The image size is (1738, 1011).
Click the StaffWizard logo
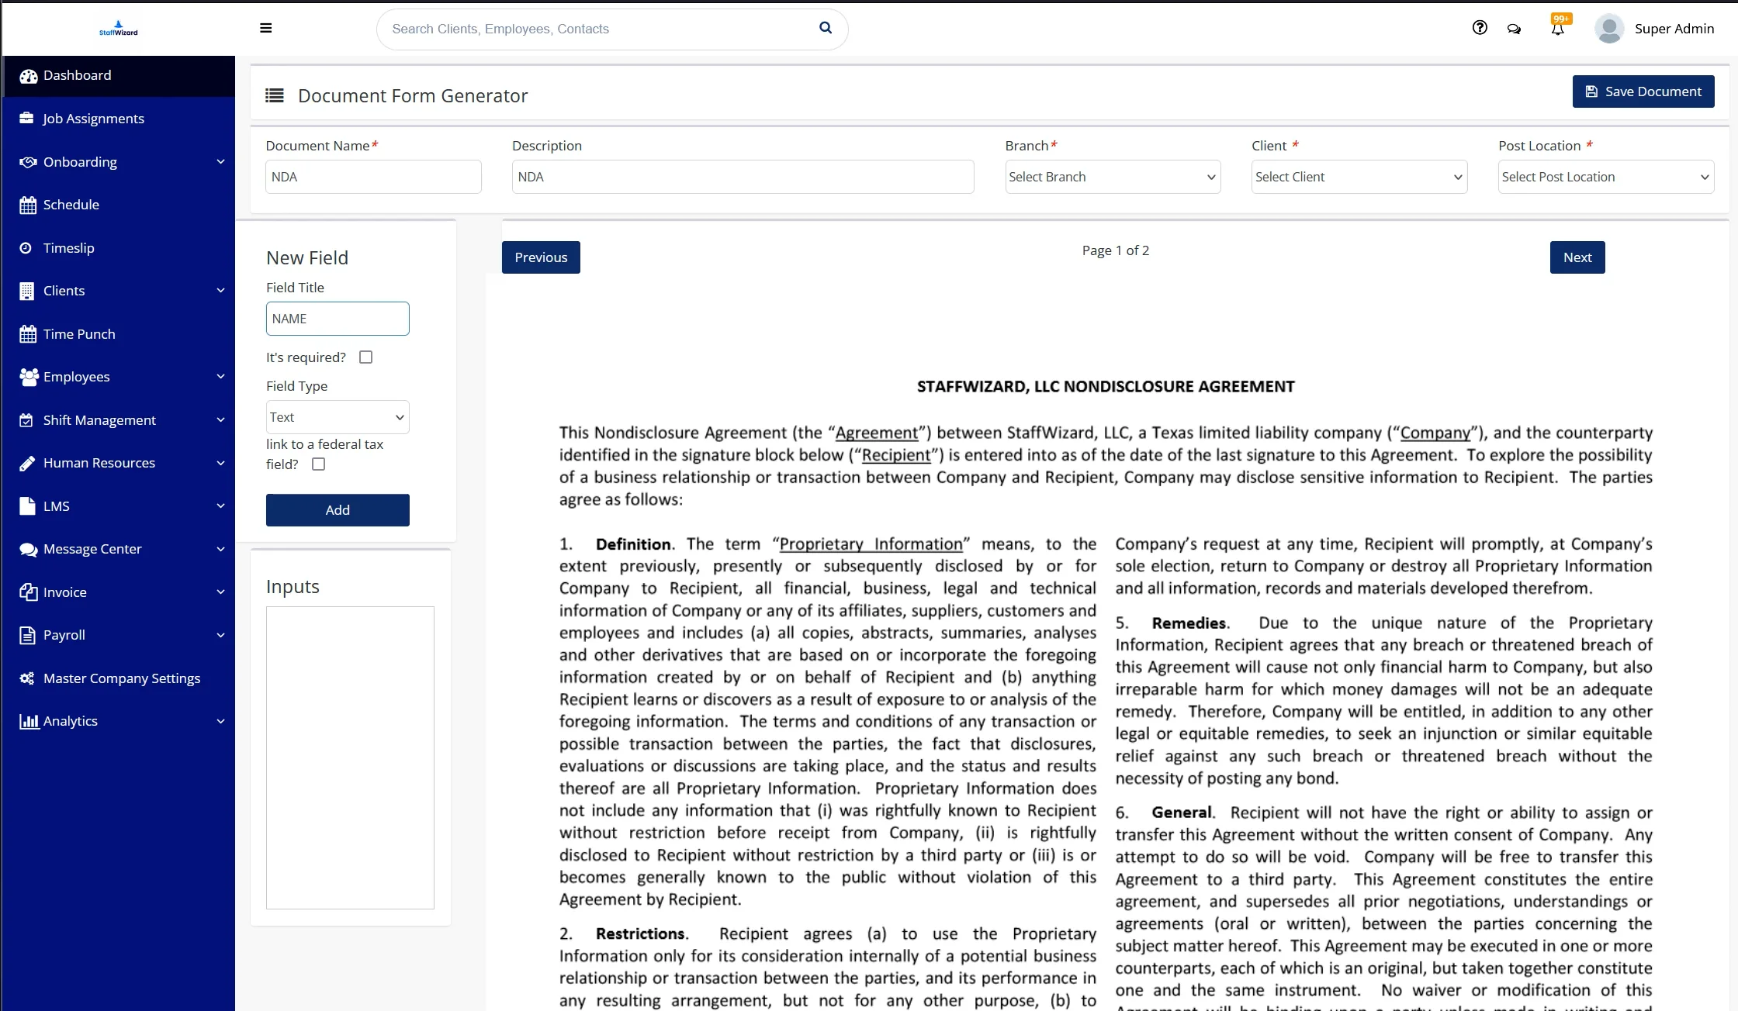pos(118,28)
